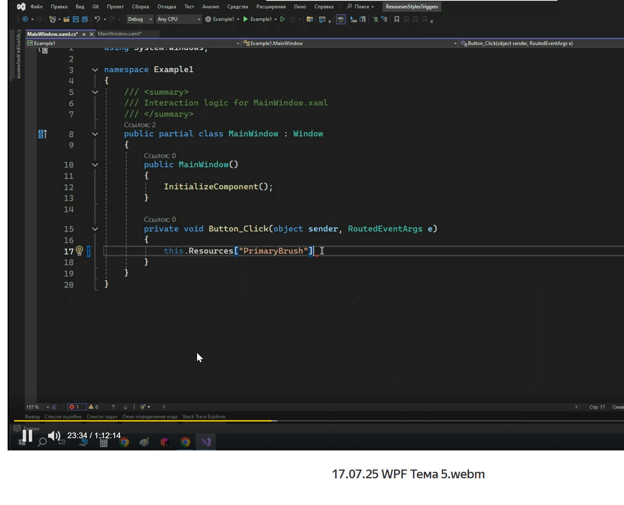Click the code cleanup broom icon
This screenshot has width=624, height=505.
(x=143, y=407)
